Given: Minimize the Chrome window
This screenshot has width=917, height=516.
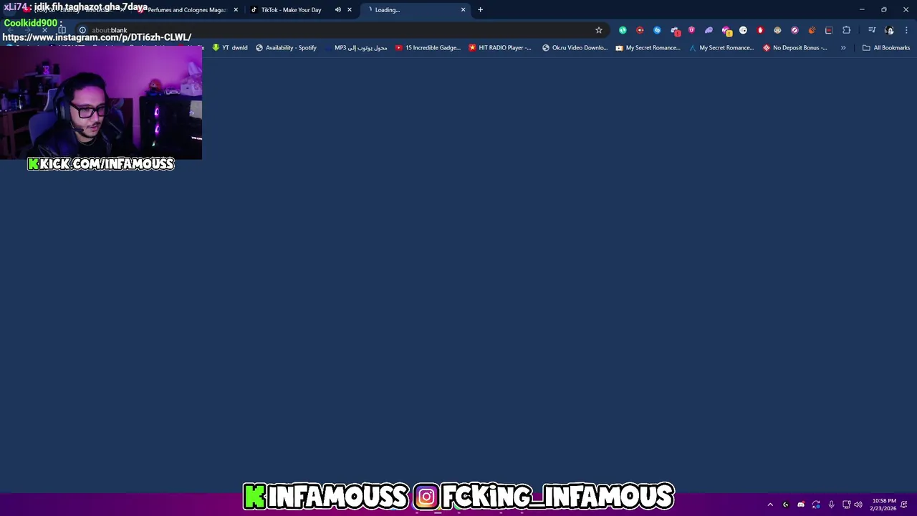Looking at the screenshot, I should pyautogui.click(x=862, y=10).
